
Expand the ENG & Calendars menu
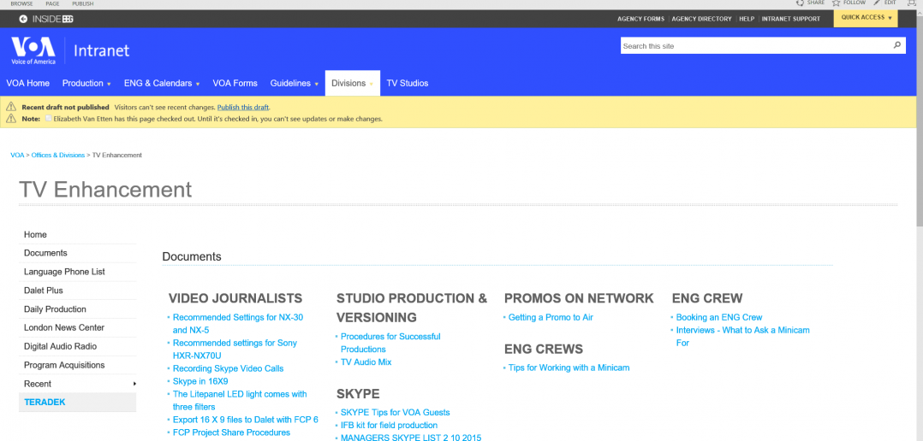162,84
